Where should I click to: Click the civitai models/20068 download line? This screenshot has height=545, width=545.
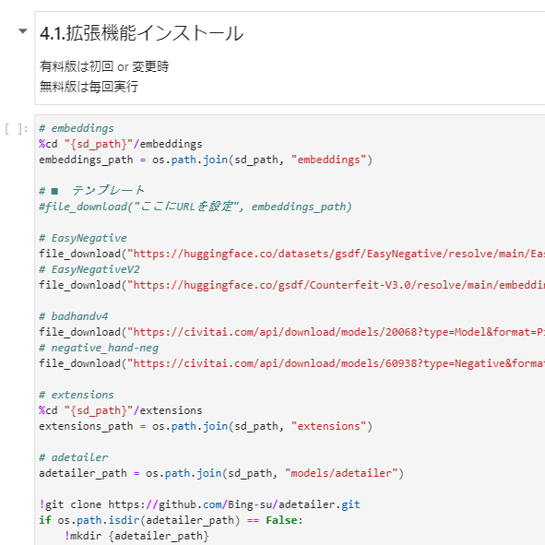coord(291,332)
